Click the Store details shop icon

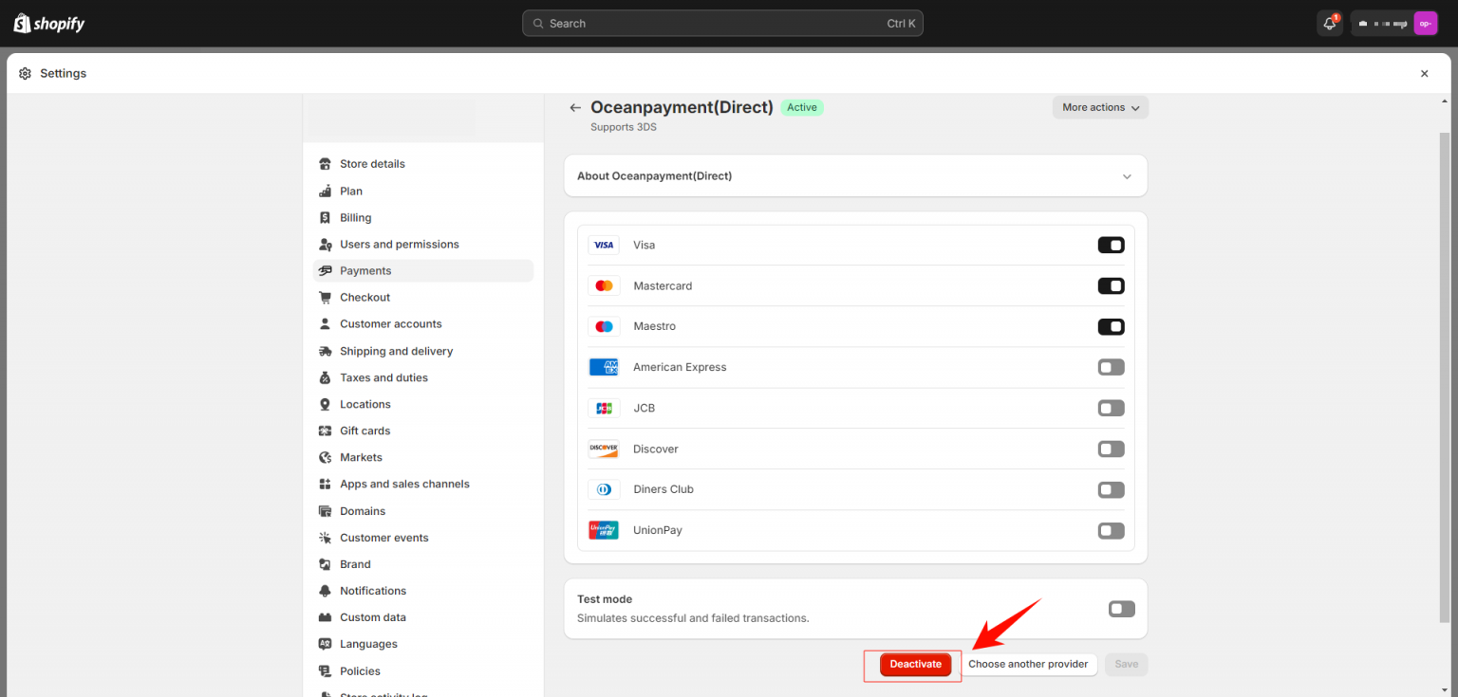326,164
